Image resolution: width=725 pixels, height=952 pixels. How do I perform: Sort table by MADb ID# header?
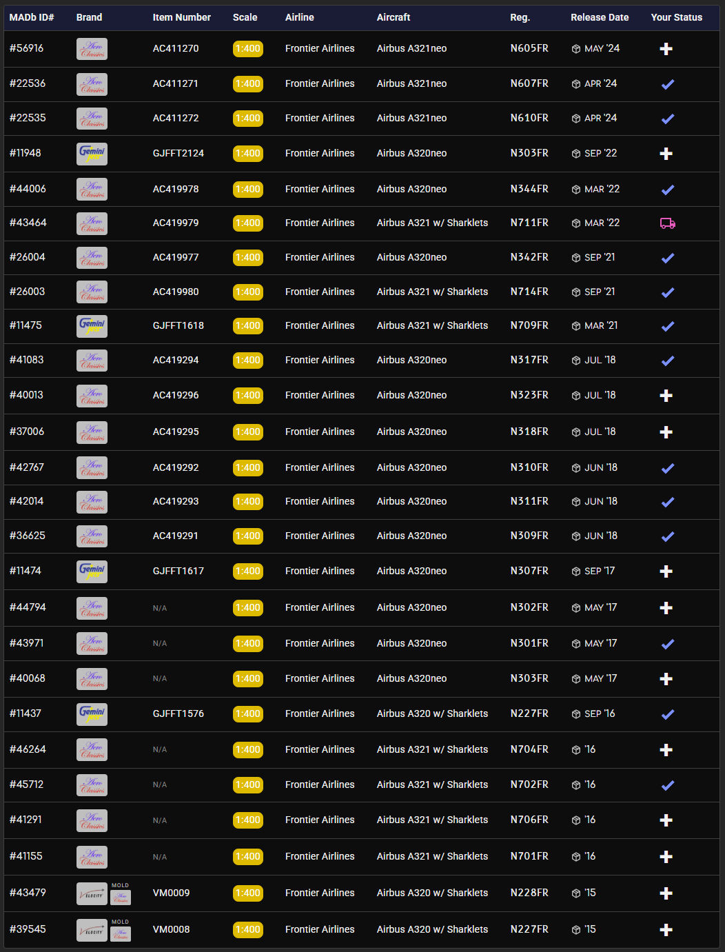pos(32,17)
